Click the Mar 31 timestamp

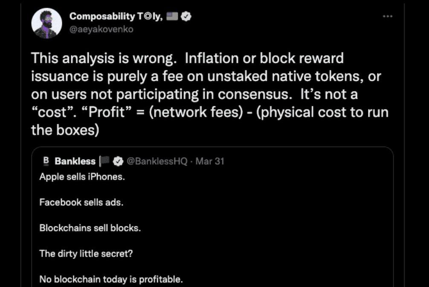click(x=210, y=161)
